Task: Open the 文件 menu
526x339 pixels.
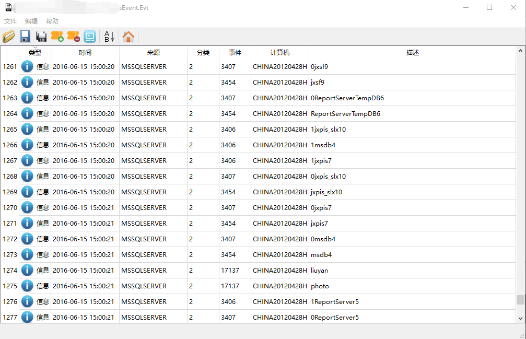Action: tap(10, 21)
